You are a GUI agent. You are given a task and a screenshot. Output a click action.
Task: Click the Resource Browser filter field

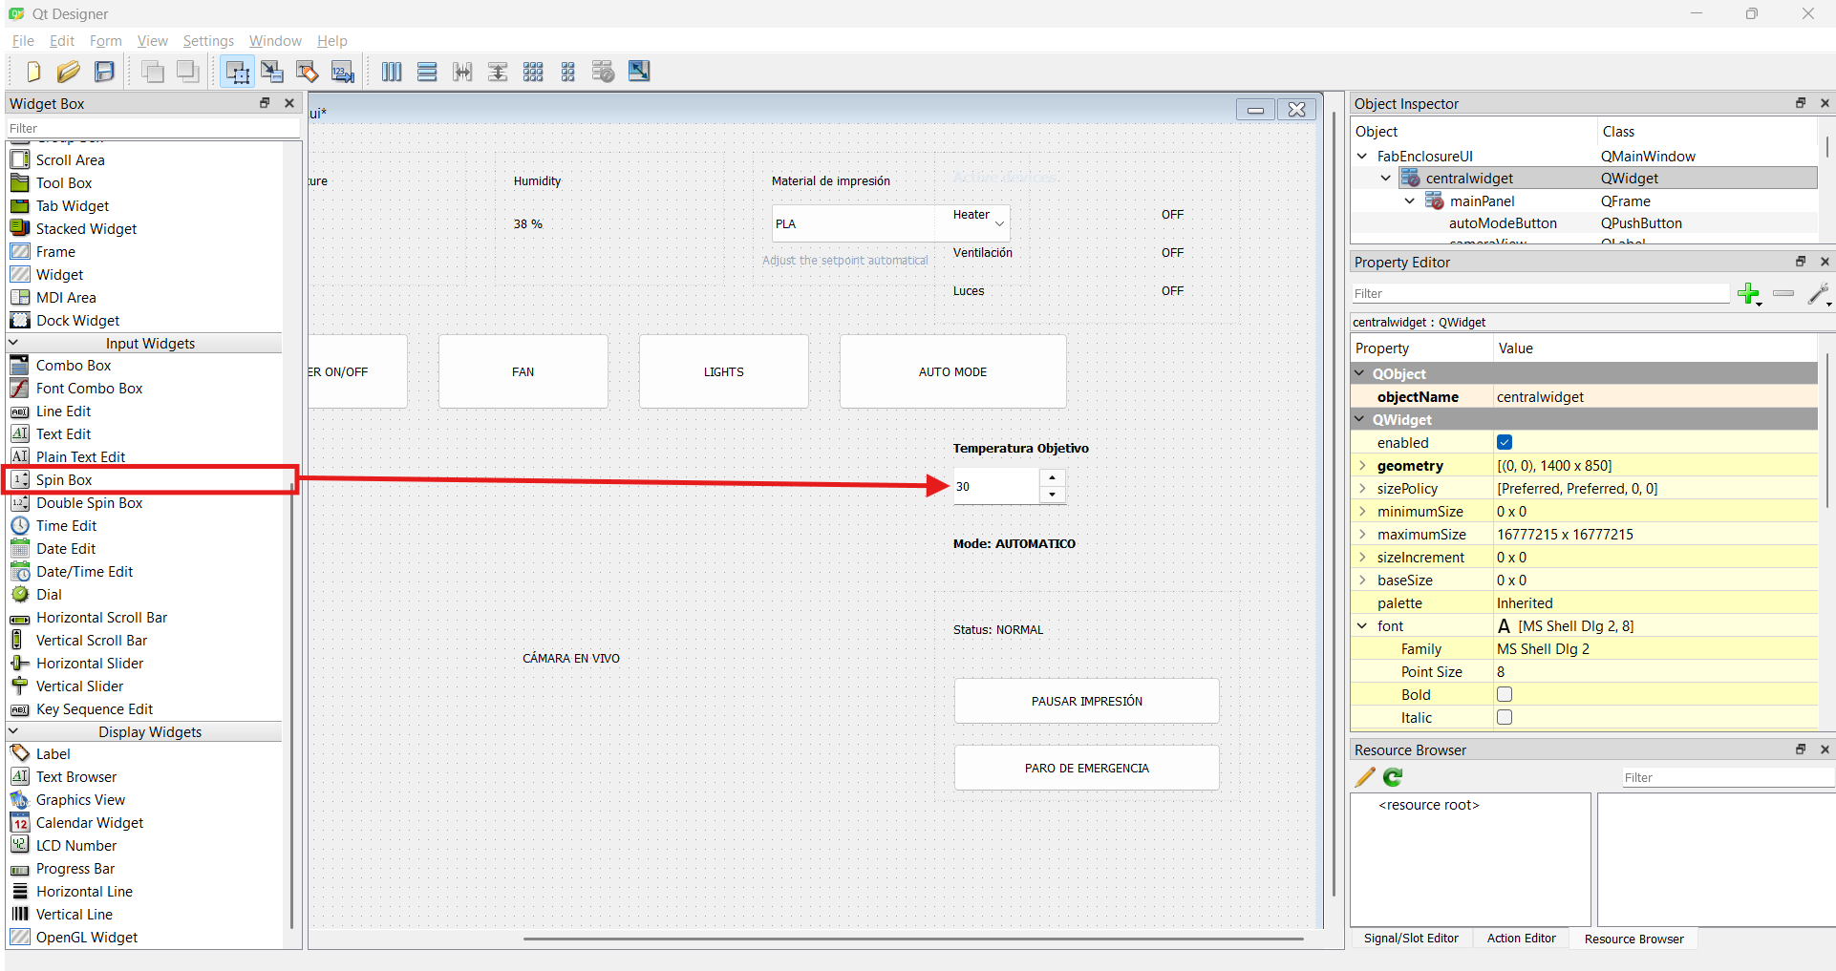pyautogui.click(x=1728, y=777)
